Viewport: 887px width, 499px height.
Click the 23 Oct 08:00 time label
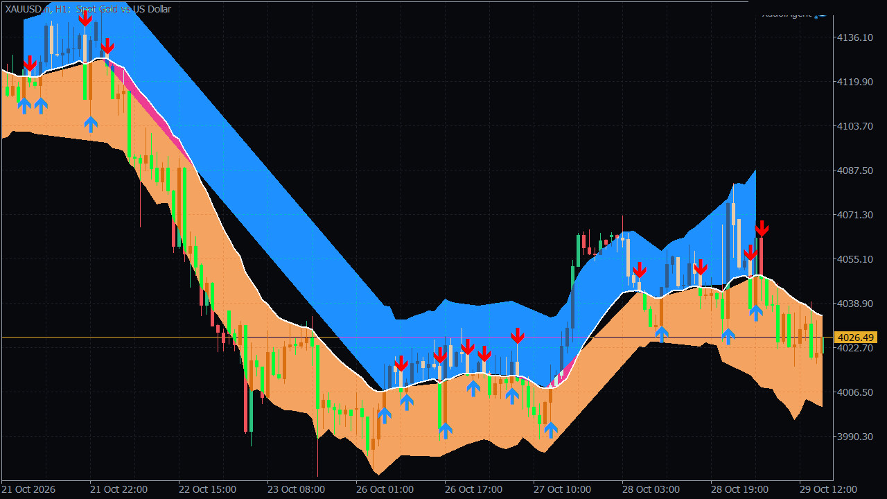(296, 489)
